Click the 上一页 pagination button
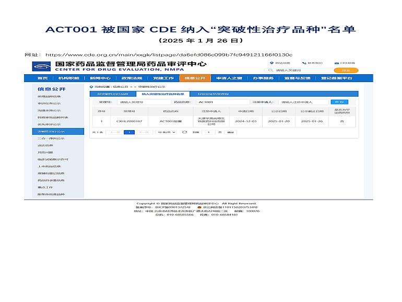Screen dimensions: 402x302 click(115, 132)
